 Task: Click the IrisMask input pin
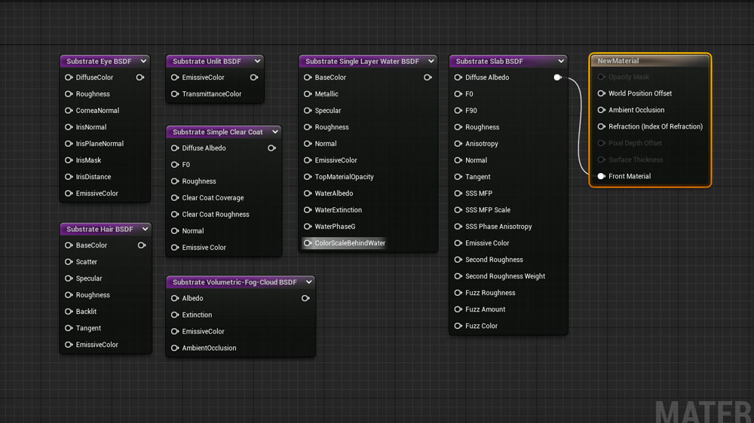tap(69, 160)
